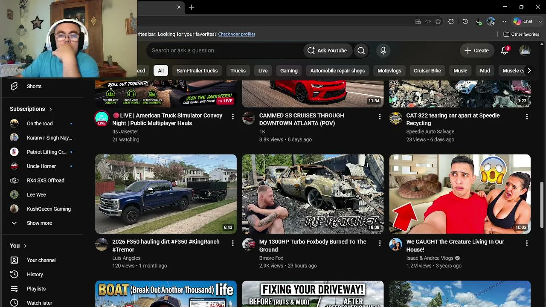Open the BOAT life video thumbnail
546x307 pixels.
click(x=166, y=294)
